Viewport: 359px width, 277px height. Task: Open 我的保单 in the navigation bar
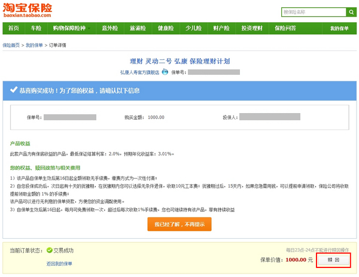(x=339, y=29)
